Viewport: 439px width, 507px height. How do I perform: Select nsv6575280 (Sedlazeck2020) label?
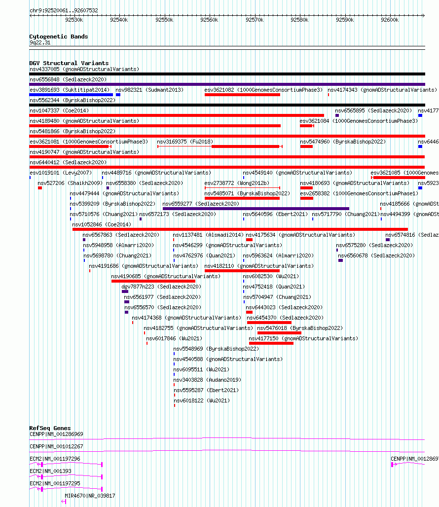(x=374, y=245)
